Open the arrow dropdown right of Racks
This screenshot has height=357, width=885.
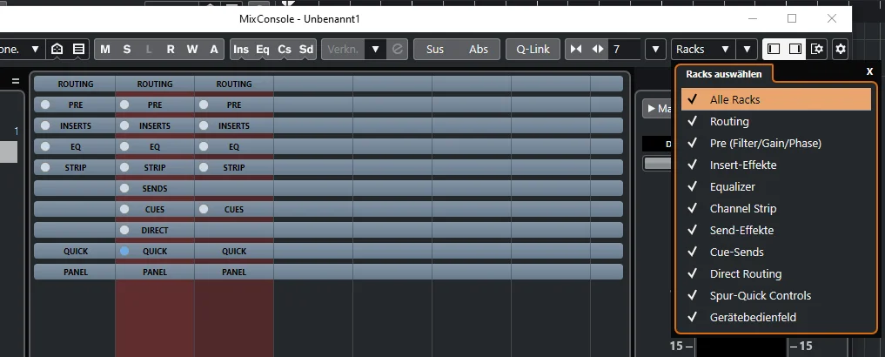click(747, 49)
